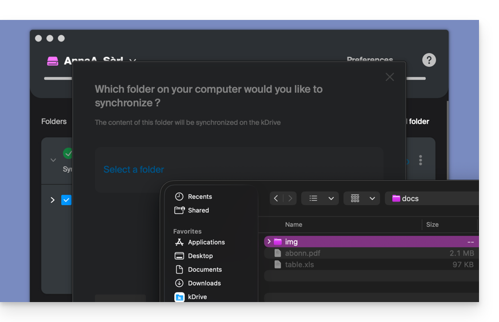Open Preferences in the kDrive window

pyautogui.click(x=370, y=60)
